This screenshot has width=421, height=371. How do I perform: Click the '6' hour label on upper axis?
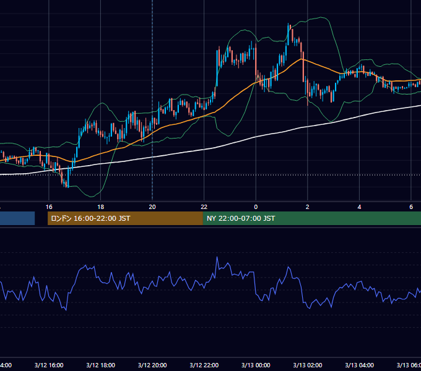click(x=411, y=207)
